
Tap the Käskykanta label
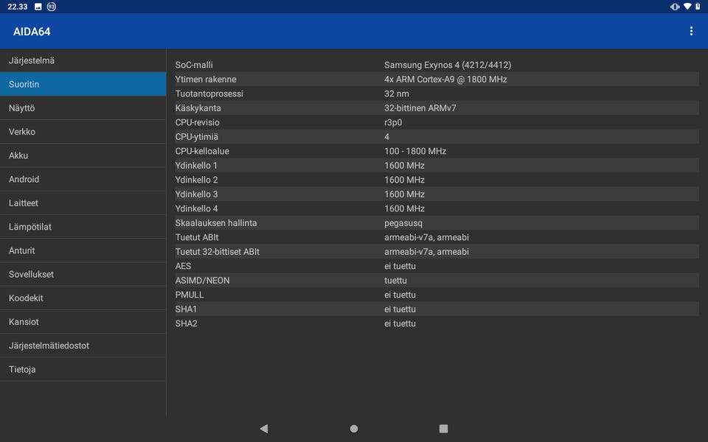pos(198,108)
